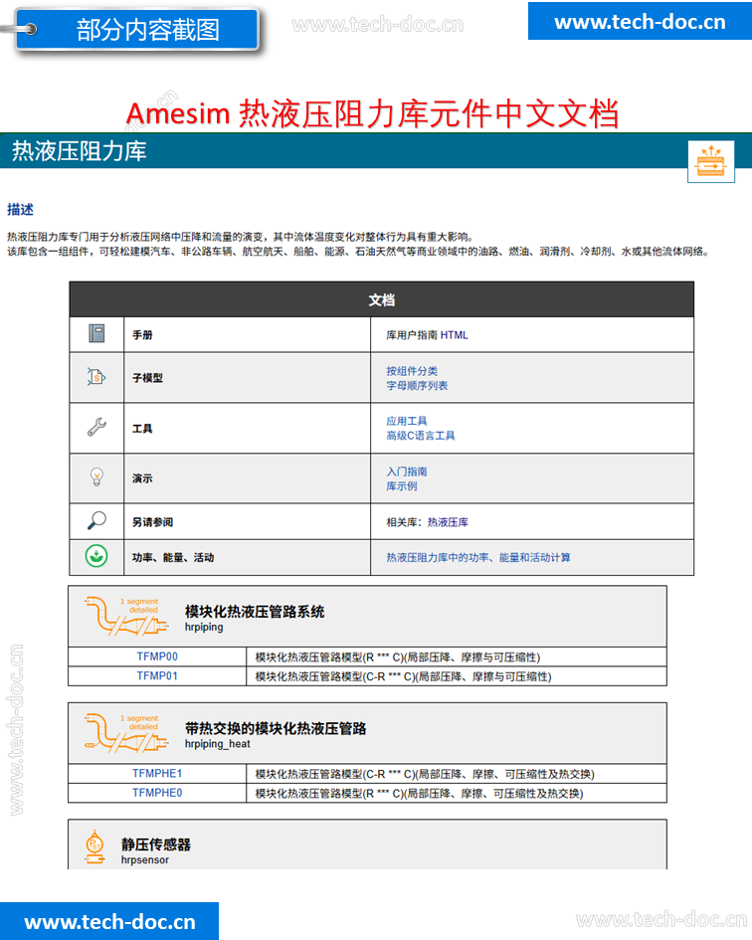Click the 文档 table header
This screenshot has width=752, height=940.
(x=381, y=299)
